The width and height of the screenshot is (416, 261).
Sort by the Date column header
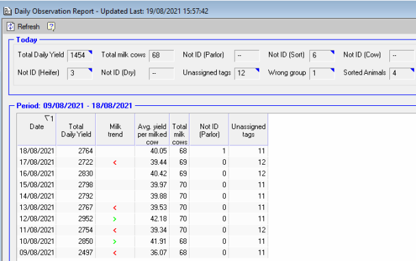(x=37, y=129)
